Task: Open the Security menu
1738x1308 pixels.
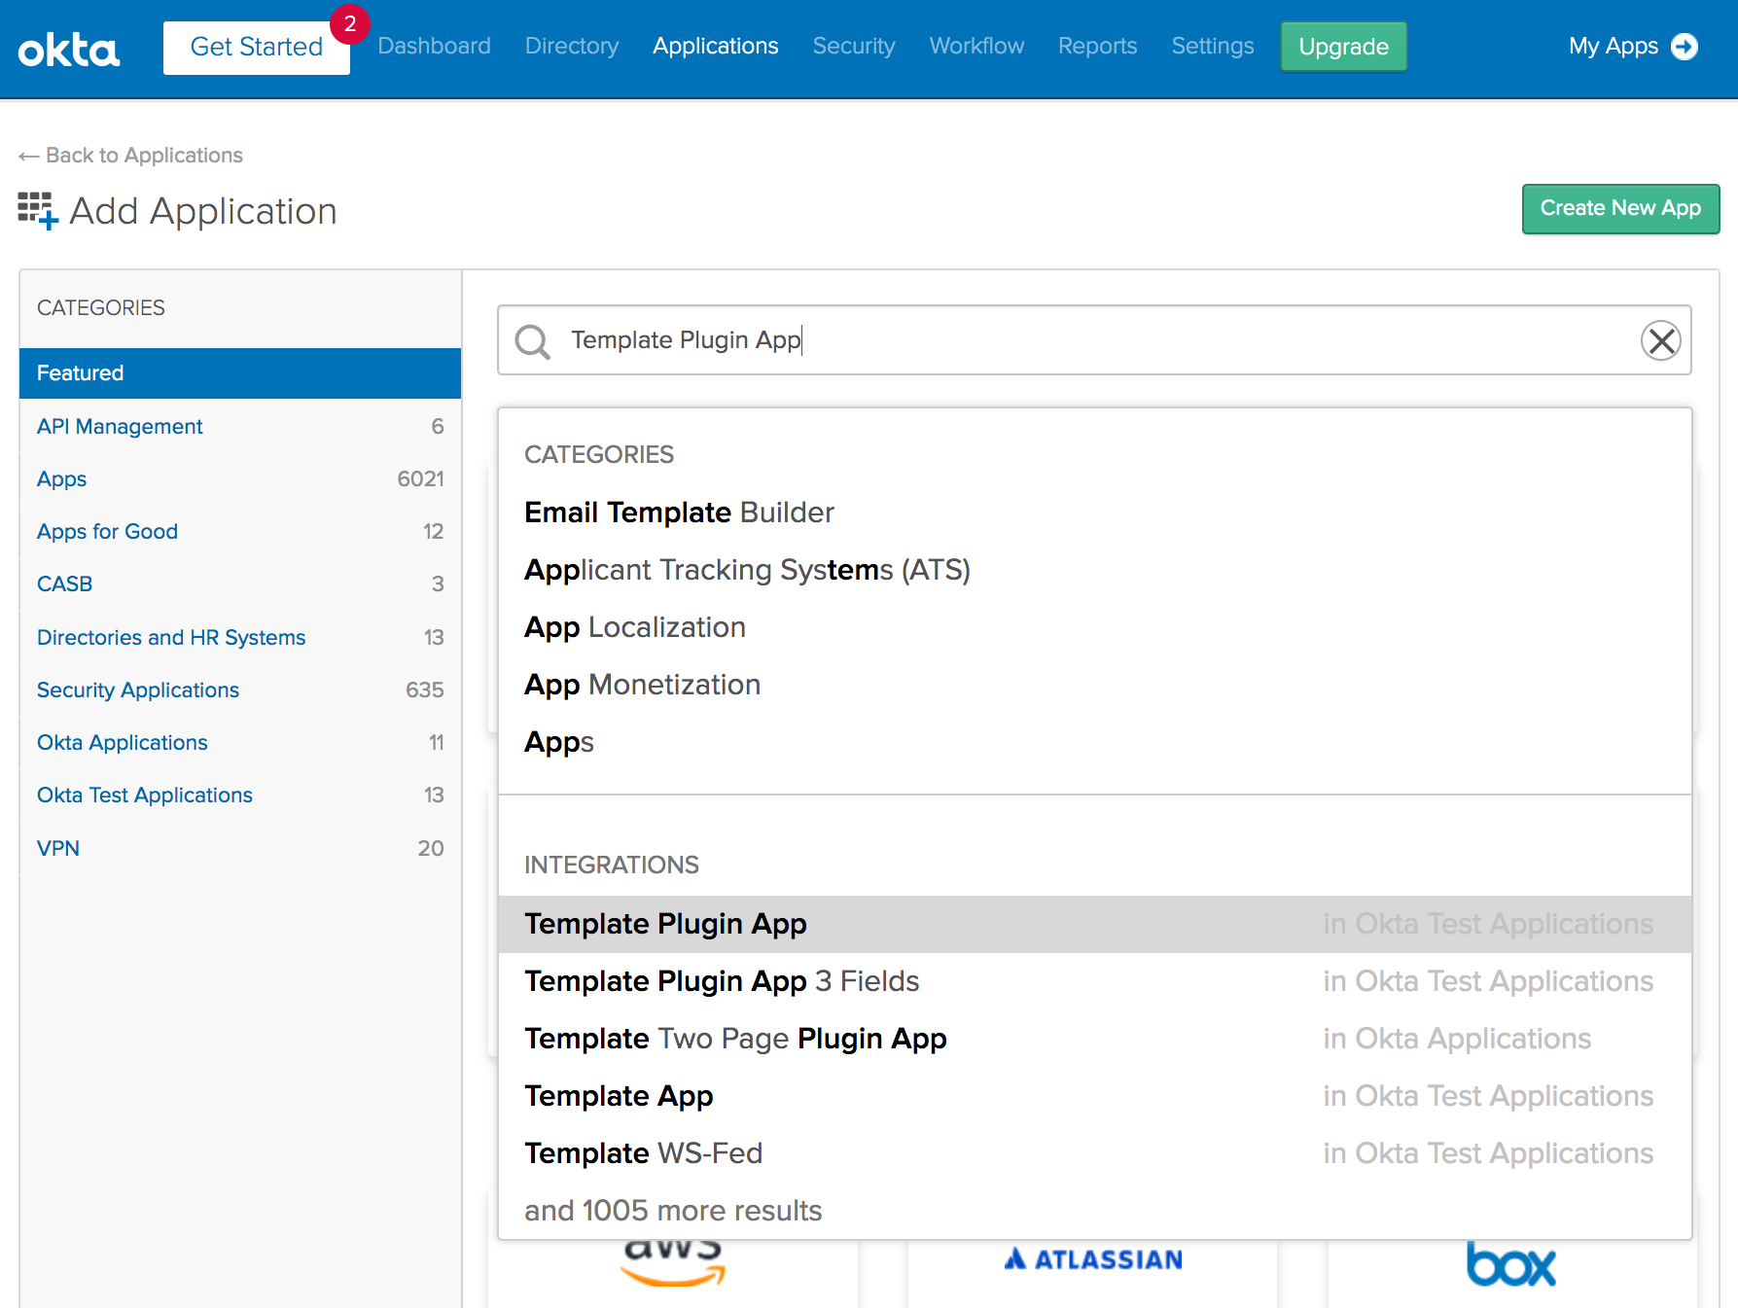Action: click(x=854, y=46)
